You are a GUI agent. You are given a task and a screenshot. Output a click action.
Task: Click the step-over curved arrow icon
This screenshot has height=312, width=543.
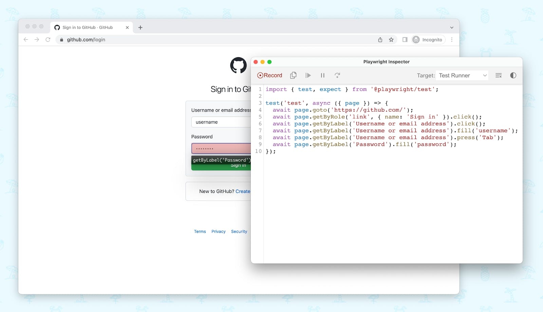pyautogui.click(x=338, y=75)
